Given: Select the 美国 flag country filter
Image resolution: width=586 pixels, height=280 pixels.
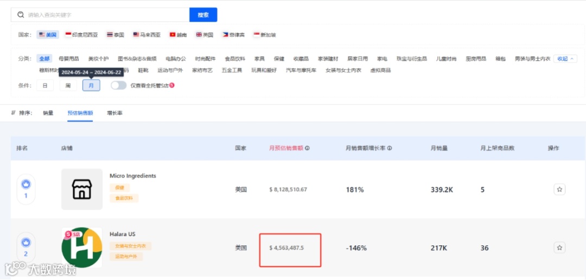Looking at the screenshot, I should tap(48, 35).
